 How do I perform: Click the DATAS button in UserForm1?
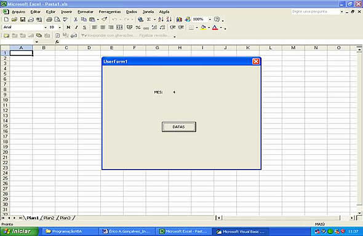pos(178,127)
